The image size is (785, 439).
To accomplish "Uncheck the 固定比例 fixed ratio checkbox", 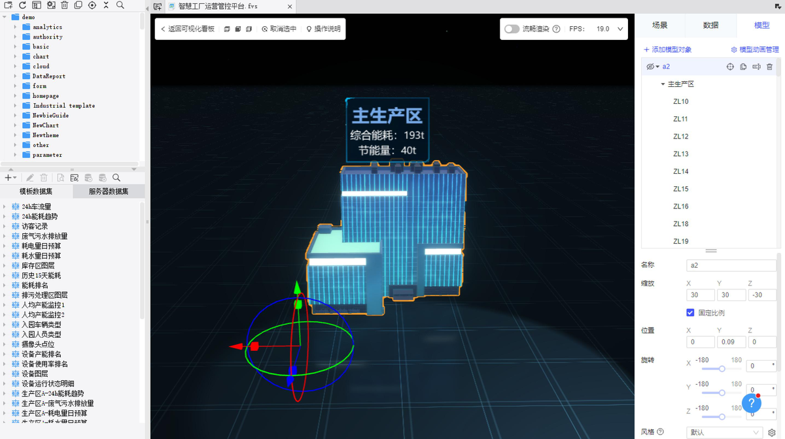I will click(x=690, y=312).
